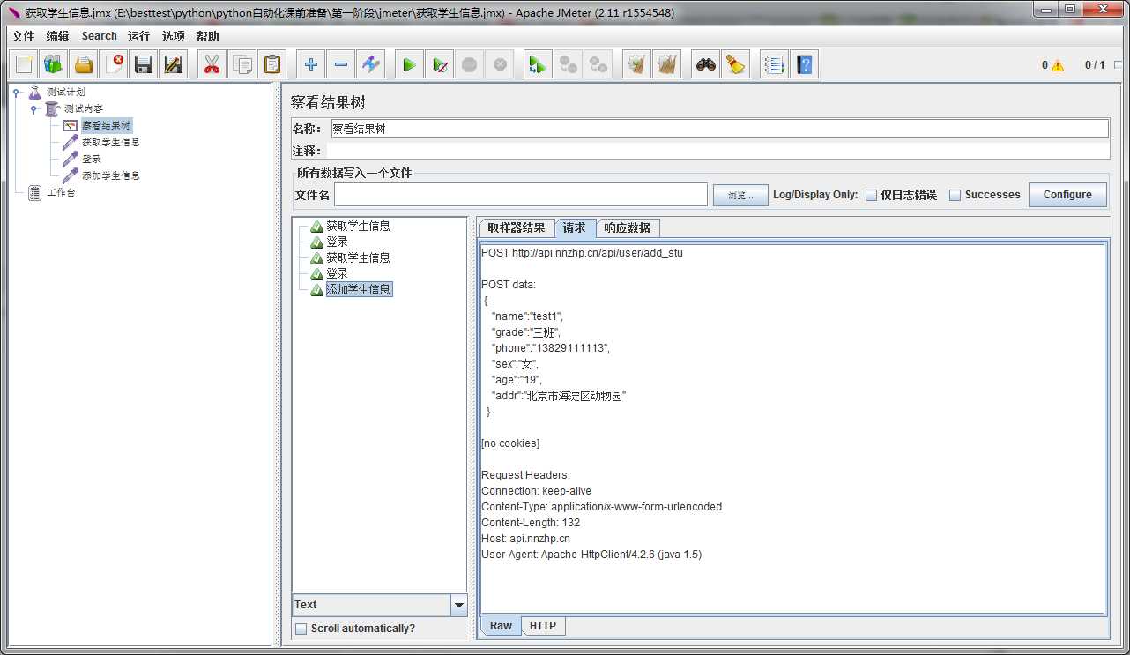Switch to the 响应数据 tab
The width and height of the screenshot is (1130, 655).
[628, 227]
